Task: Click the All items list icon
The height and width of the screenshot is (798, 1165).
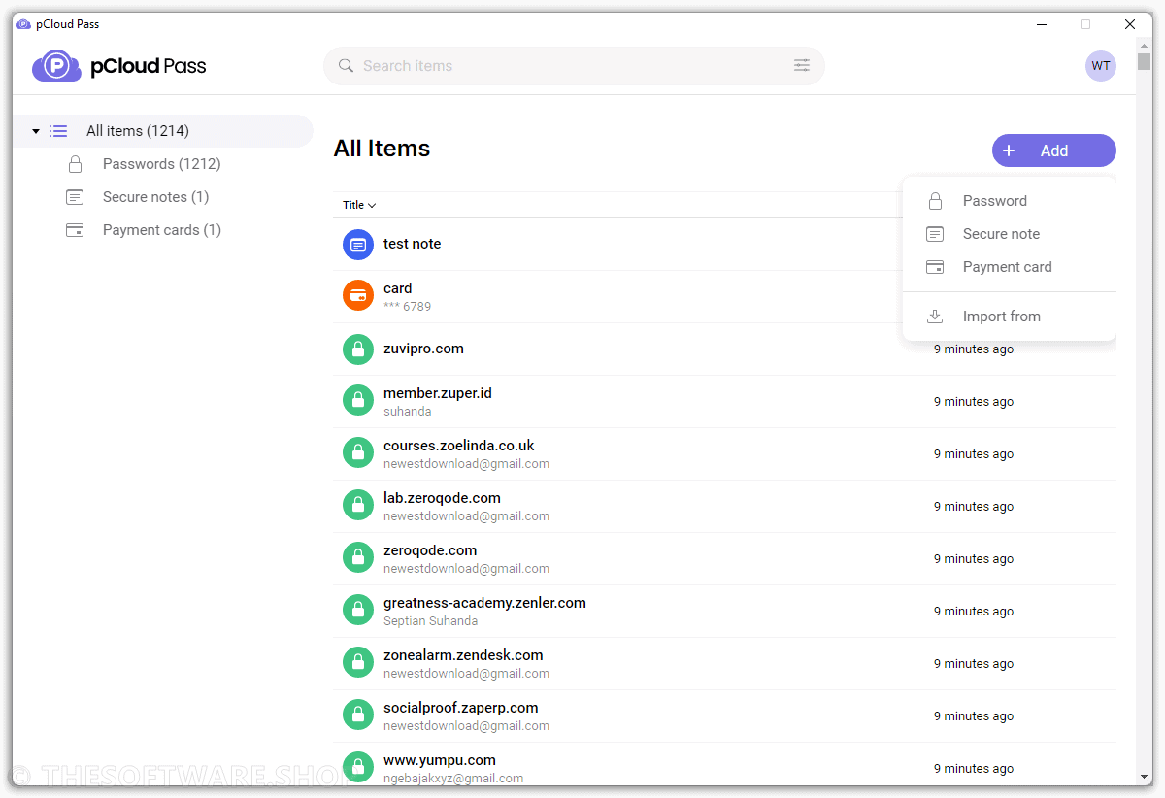Action: 58,131
